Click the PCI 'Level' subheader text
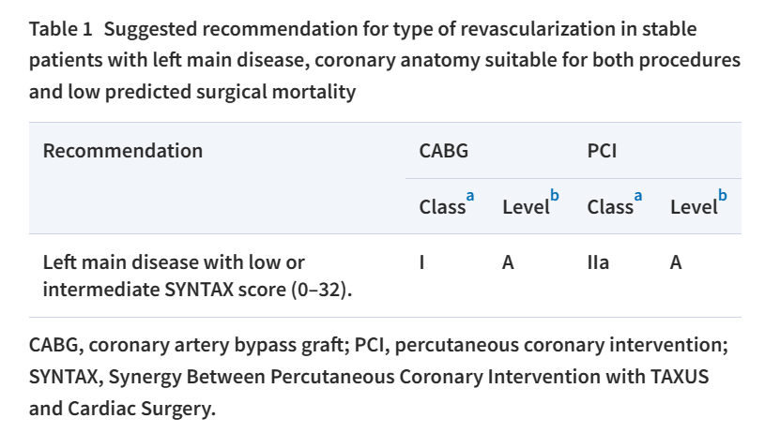Viewport: 765px width, 433px height. coord(694,207)
